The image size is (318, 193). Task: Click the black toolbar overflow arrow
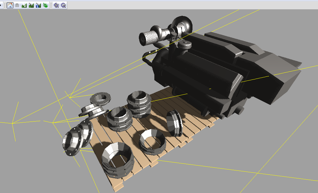coord(1,5)
